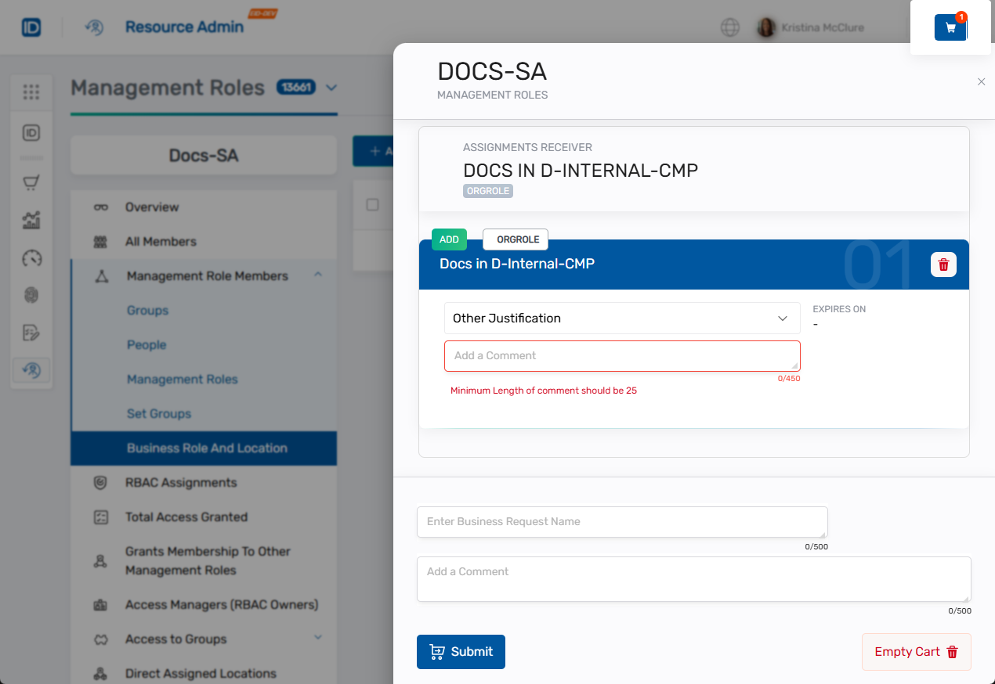Submit the cart request
This screenshot has height=684, width=995.
[461, 652]
